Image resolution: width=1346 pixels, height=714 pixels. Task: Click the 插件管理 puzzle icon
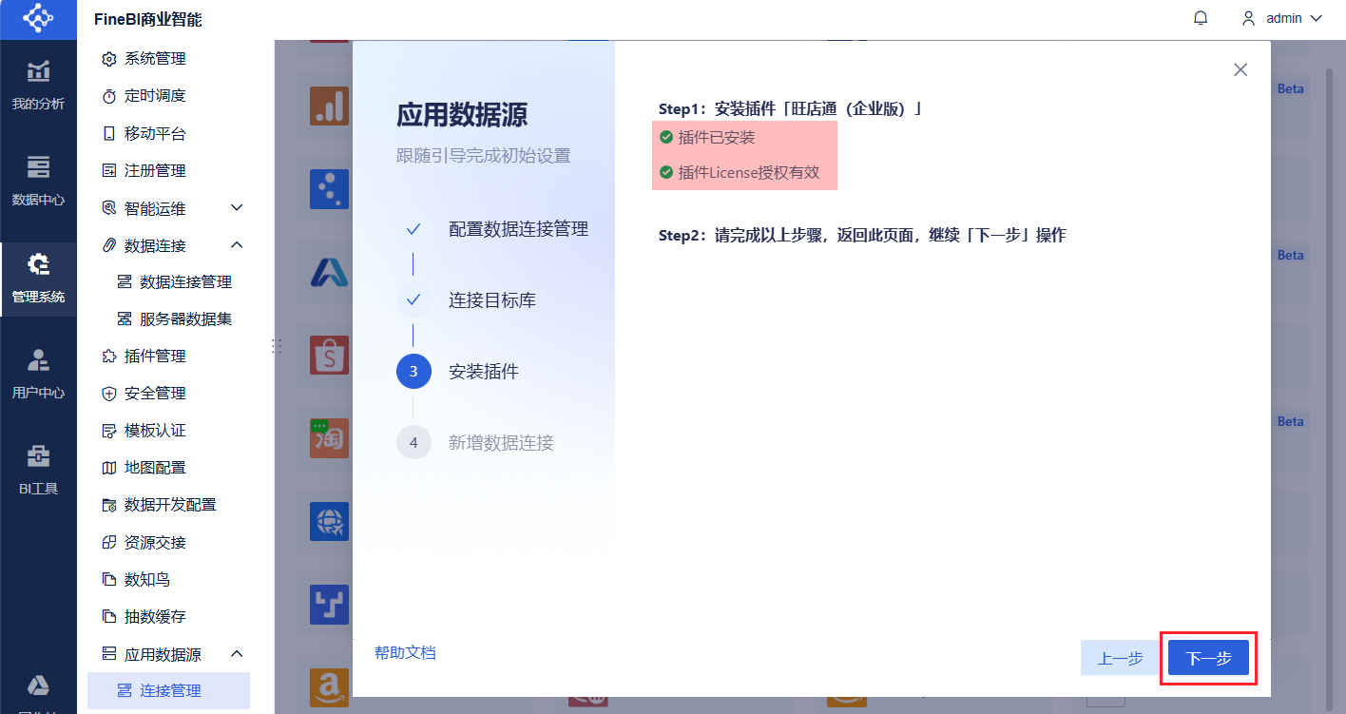coord(108,357)
